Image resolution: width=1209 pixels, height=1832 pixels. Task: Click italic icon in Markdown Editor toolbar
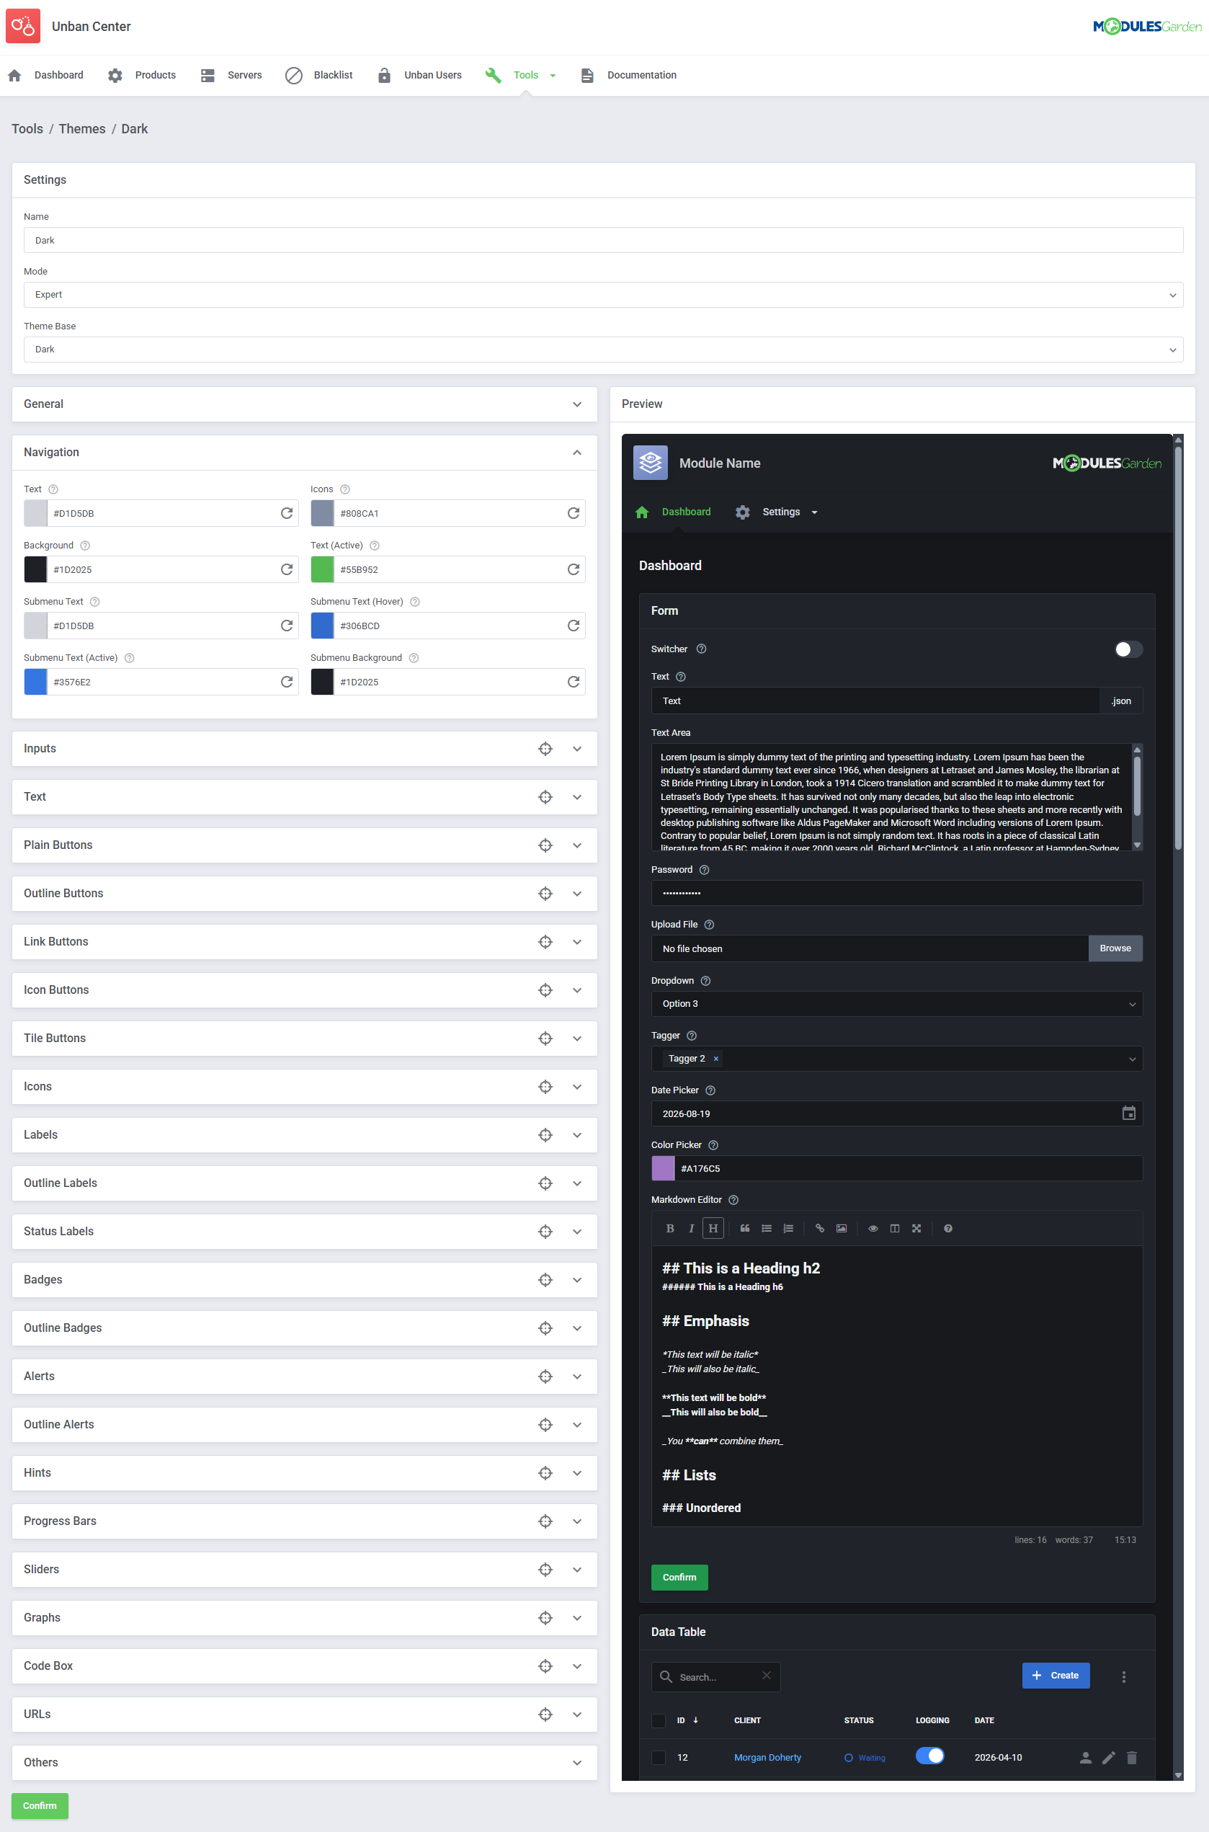[691, 1228]
